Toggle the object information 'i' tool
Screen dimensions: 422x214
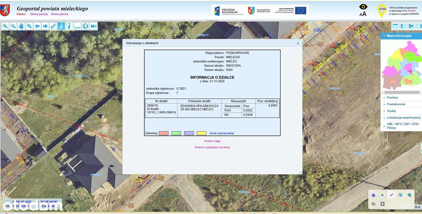click(x=61, y=26)
